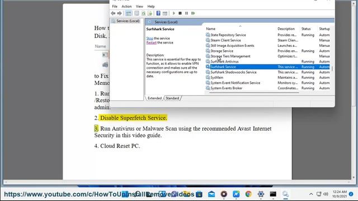The height and width of the screenshot is (201, 358).
Task: Open the taskbar clock and date
Action: (340, 194)
